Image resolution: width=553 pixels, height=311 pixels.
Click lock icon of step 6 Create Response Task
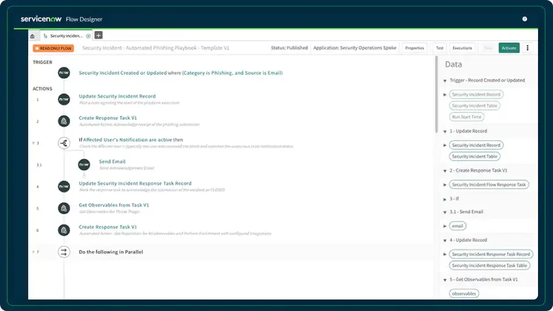pos(64,230)
